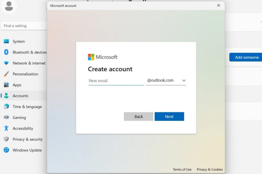
Task: Open Privacy & security settings
Action: coord(6,139)
